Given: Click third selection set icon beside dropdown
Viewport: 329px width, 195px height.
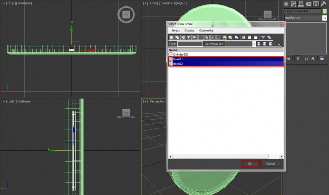Looking at the screenshot, I should click(x=271, y=44).
